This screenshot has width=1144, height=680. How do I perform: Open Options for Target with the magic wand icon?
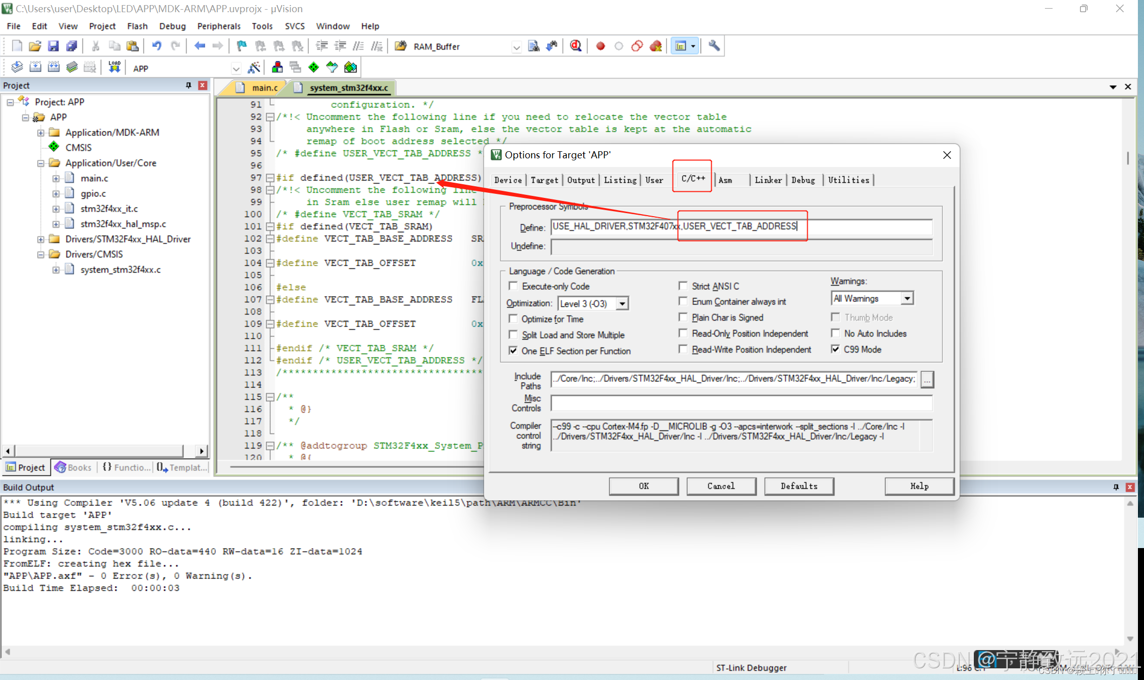pos(254,67)
